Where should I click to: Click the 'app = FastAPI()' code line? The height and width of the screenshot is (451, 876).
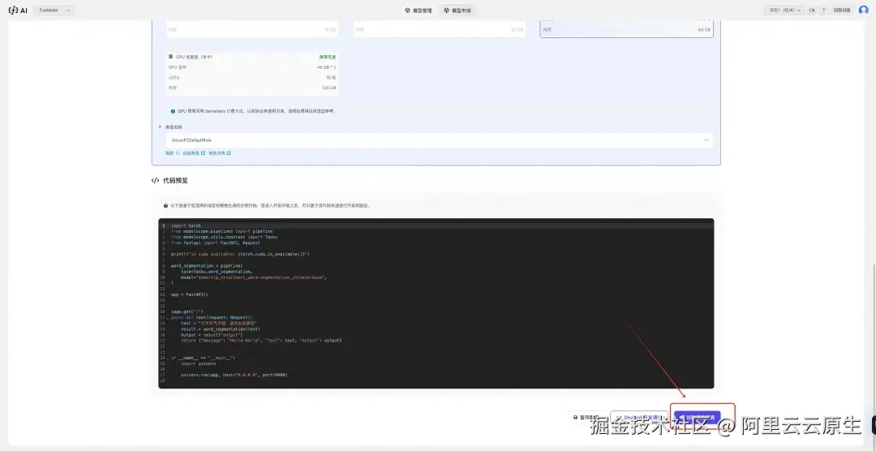[x=189, y=294]
